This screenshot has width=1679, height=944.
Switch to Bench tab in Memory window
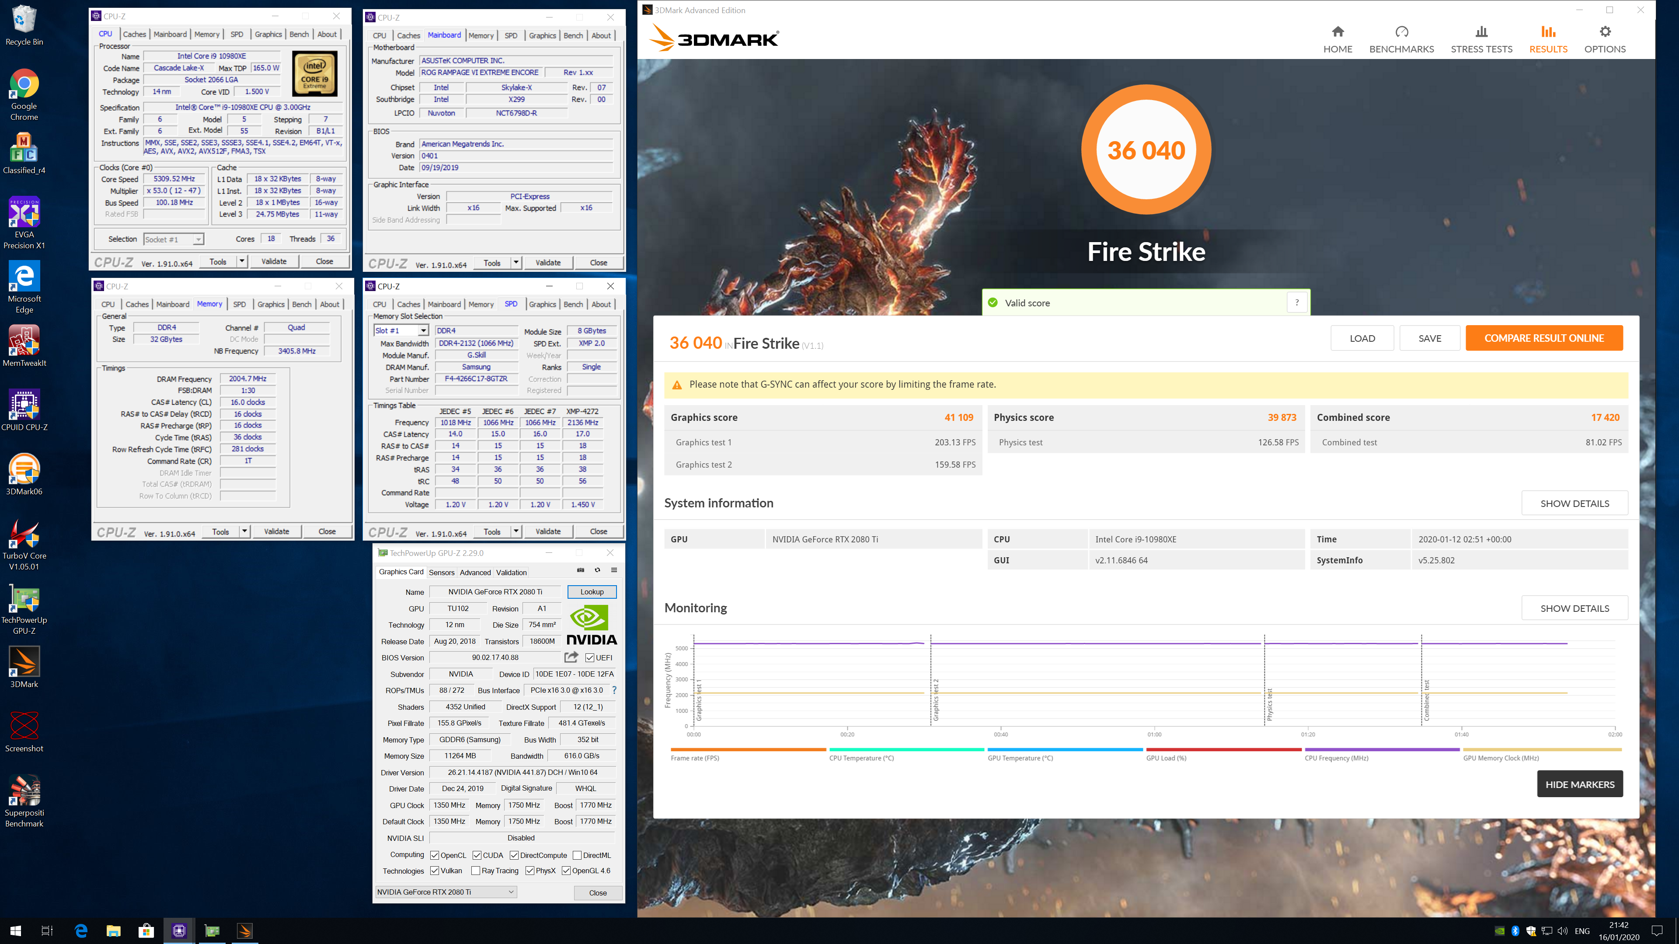pyautogui.click(x=302, y=304)
